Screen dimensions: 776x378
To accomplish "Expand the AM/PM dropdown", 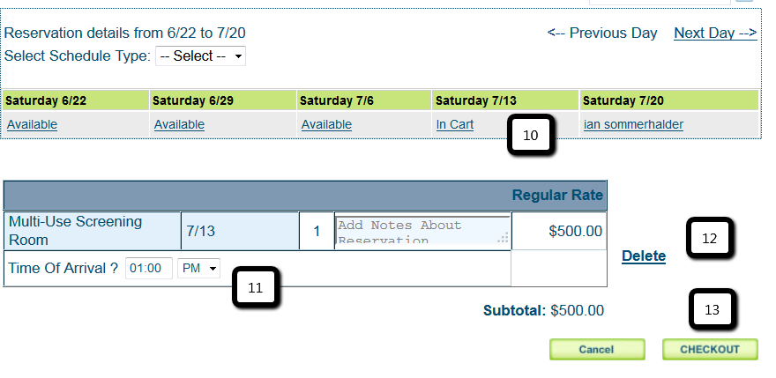I will tap(199, 269).
